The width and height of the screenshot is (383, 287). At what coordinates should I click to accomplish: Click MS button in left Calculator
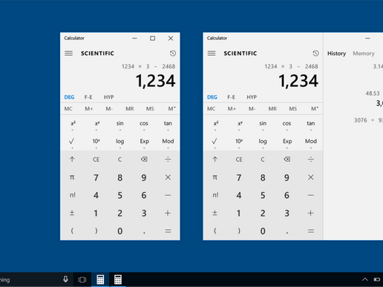point(150,109)
